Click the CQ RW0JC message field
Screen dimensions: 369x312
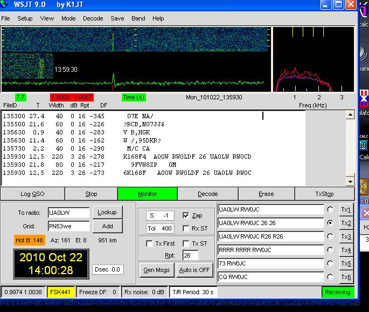point(270,276)
